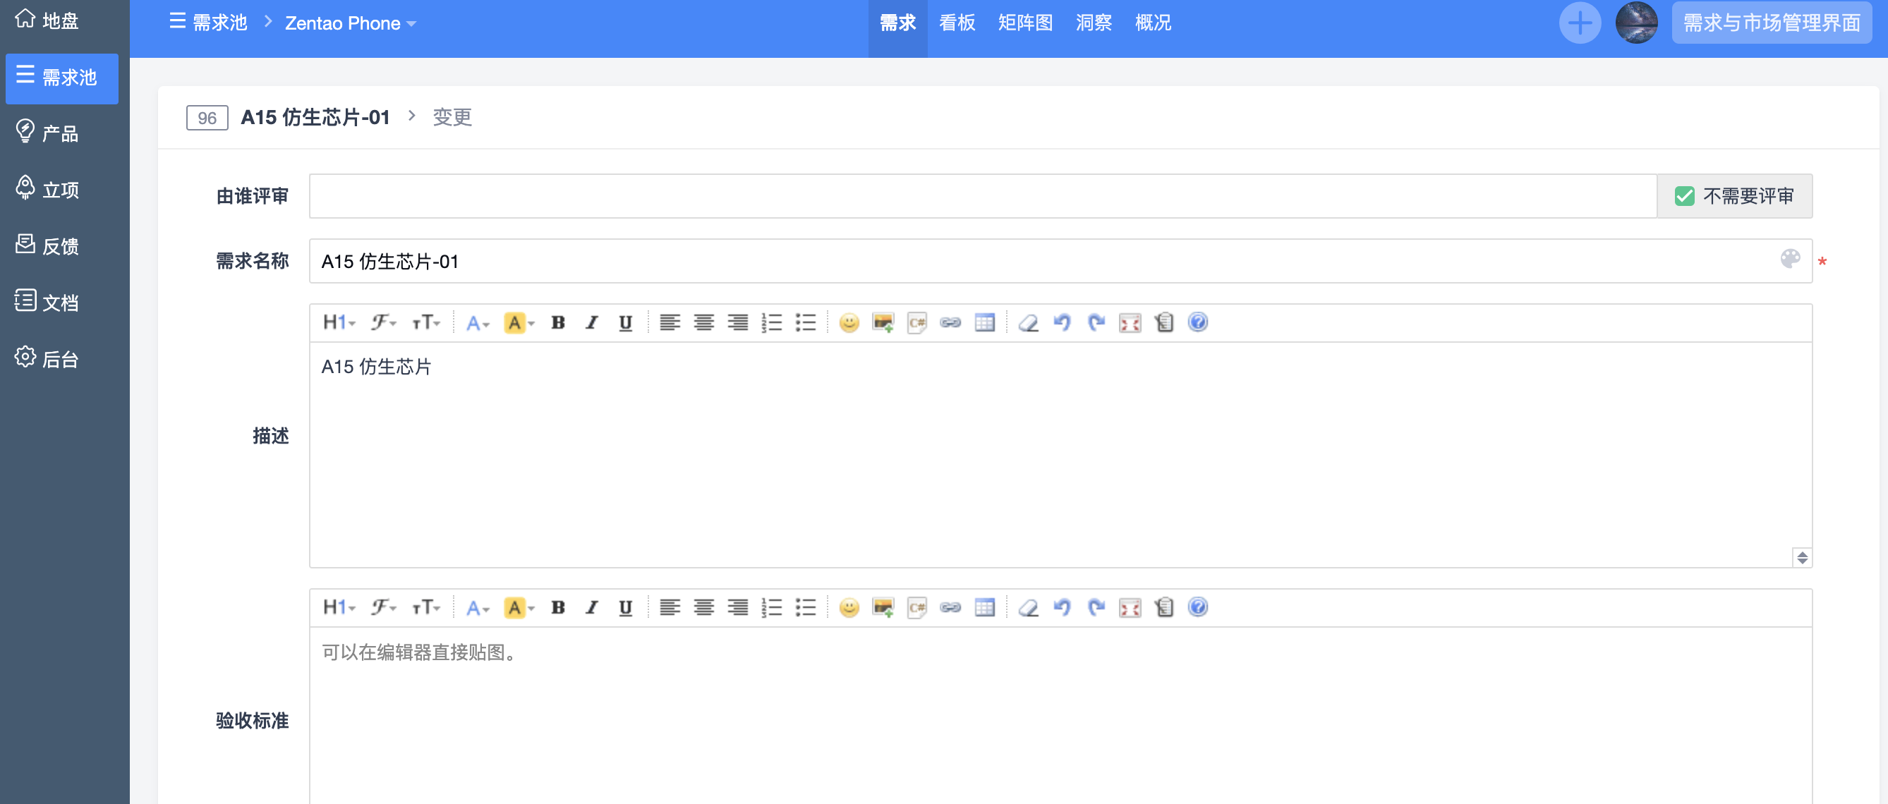Undo in acceptance criteria editor toolbar
The image size is (1888, 804).
click(x=1062, y=607)
